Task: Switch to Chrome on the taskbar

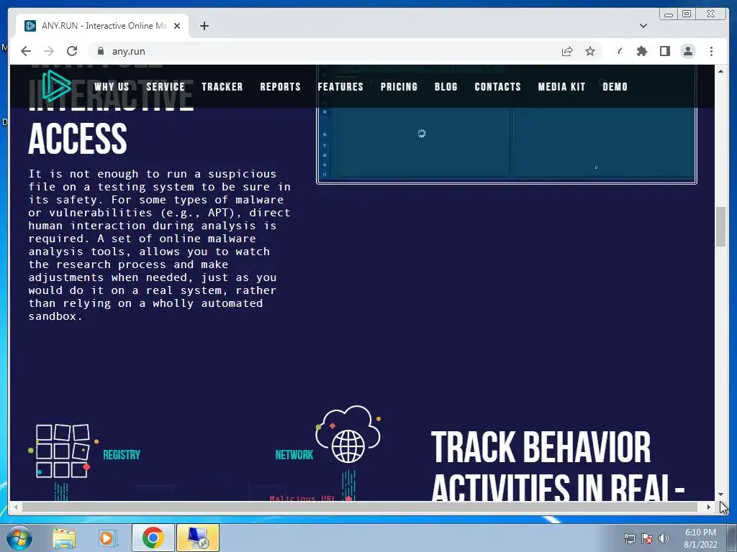Action: coord(153,538)
